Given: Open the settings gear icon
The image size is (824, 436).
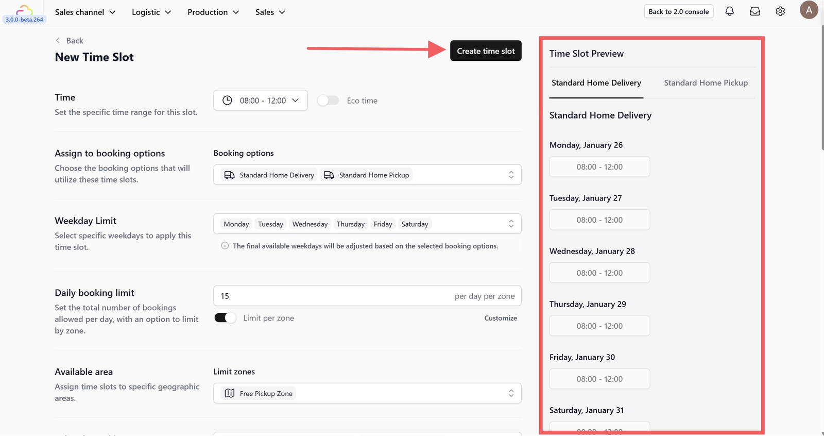Looking at the screenshot, I should tap(780, 11).
